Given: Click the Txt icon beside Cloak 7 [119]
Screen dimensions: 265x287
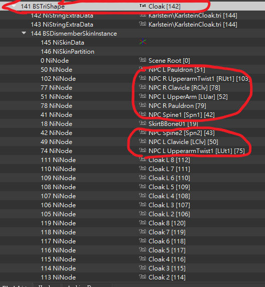Looking at the screenshot, I should [x=143, y=231].
